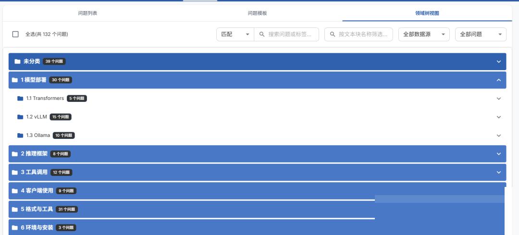Click the 5 格式与工具 folder icon

(x=14, y=210)
